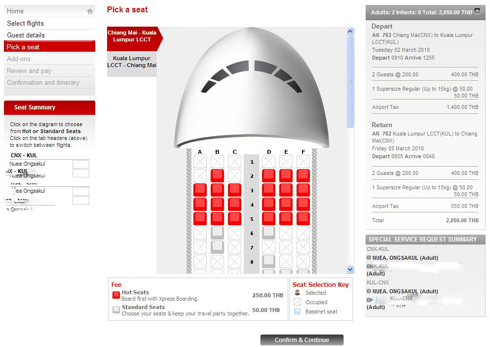Click the Home house icon

point(90,11)
